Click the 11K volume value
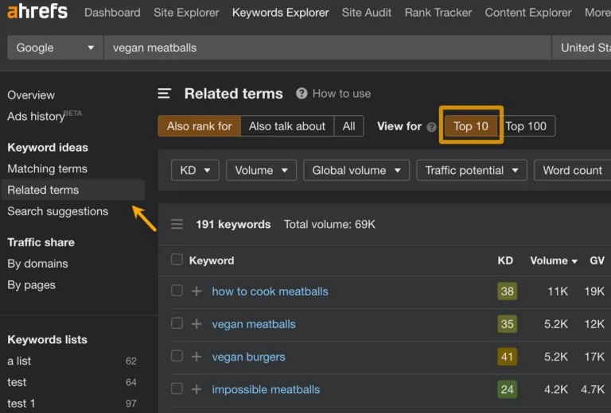This screenshot has height=413, width=611. click(x=558, y=291)
